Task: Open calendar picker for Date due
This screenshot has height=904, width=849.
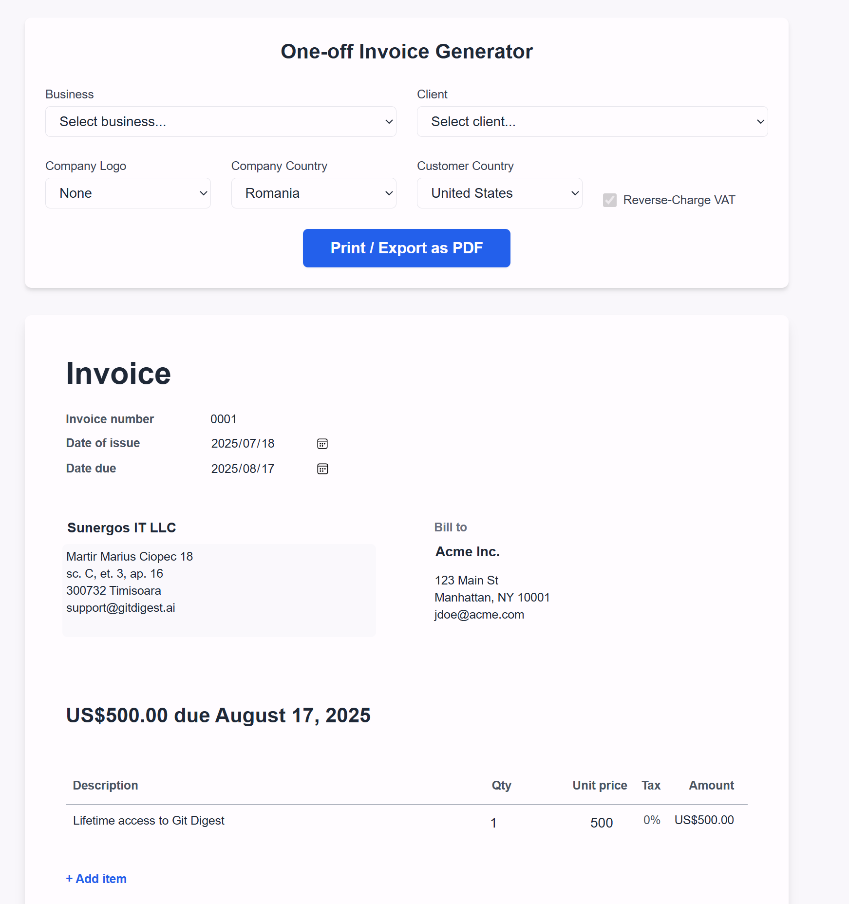Action: coord(322,469)
